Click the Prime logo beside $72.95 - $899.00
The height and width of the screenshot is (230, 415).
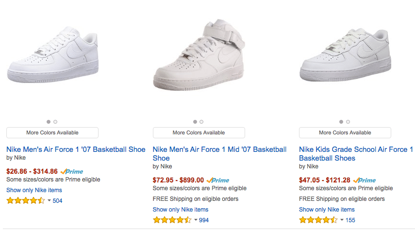point(218,180)
